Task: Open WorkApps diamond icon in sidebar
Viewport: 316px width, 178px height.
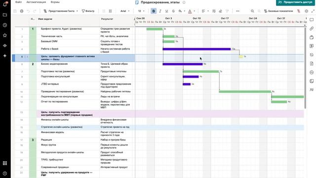Action: click(5, 45)
